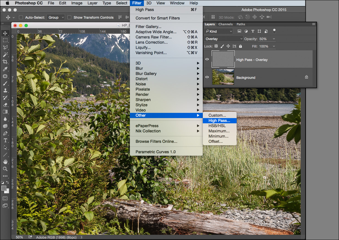Enable the Auto-Select checkbox
The width and height of the screenshot is (339, 240).
pyautogui.click(x=21, y=17)
